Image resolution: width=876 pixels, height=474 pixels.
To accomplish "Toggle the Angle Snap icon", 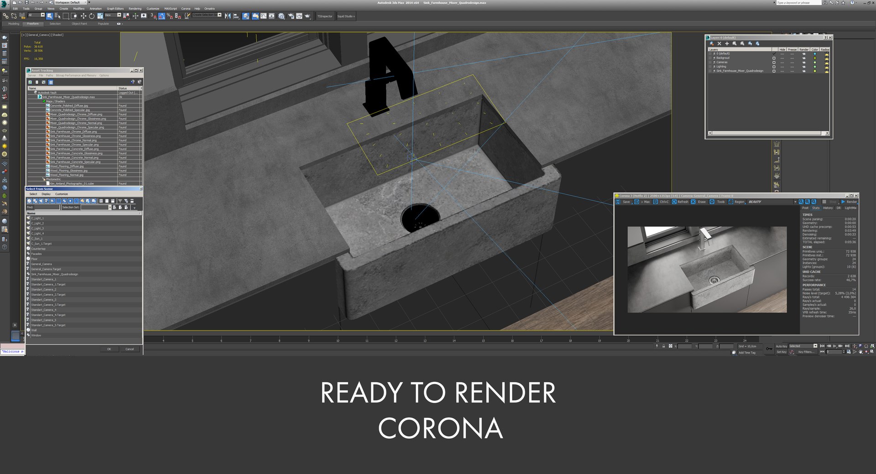I will click(162, 16).
